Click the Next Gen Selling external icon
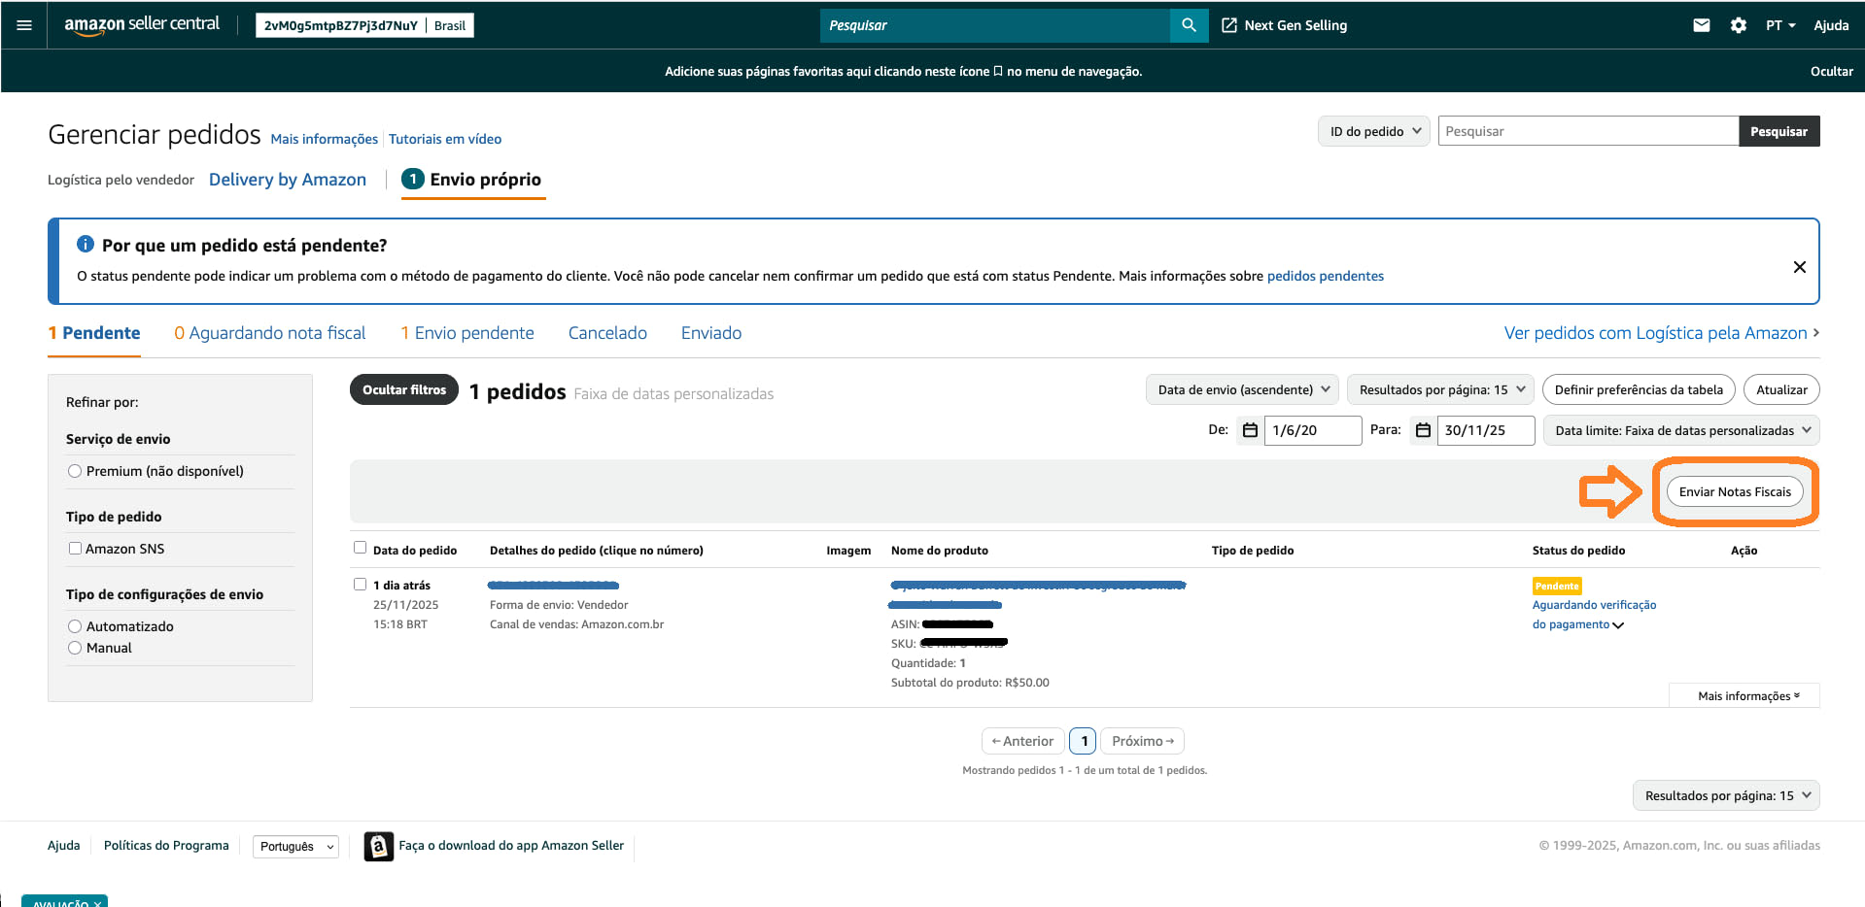The height and width of the screenshot is (907, 1865). tap(1229, 25)
